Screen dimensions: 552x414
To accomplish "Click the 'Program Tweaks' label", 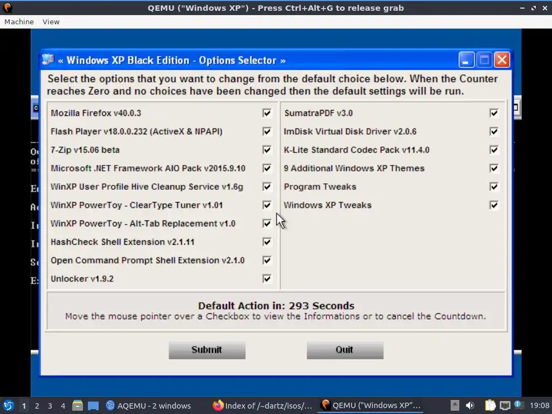I will 320,187.
